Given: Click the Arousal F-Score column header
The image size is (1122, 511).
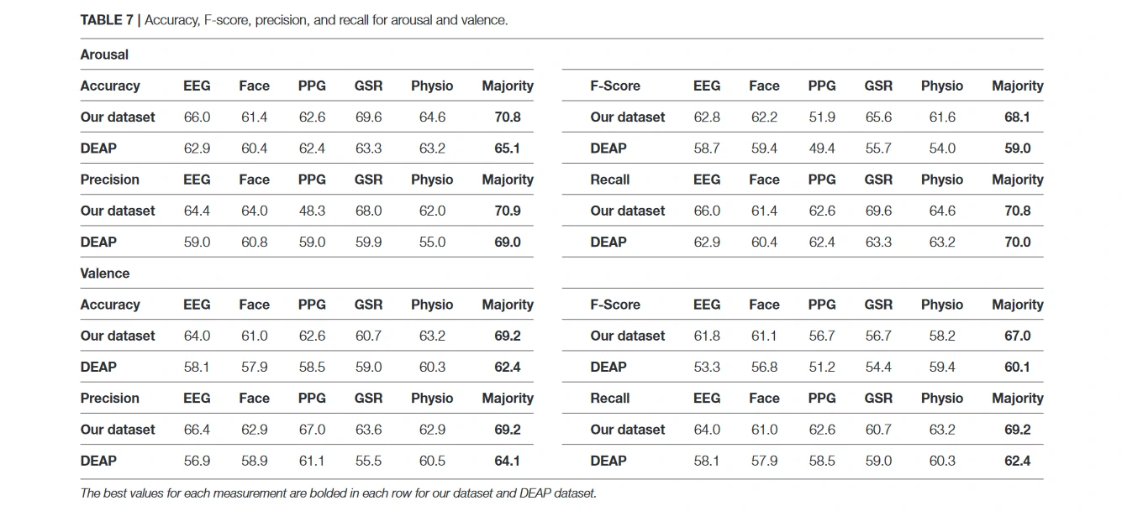Looking at the screenshot, I should [614, 86].
